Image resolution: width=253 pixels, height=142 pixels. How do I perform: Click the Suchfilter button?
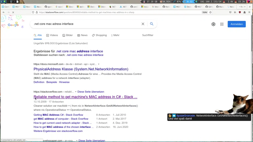pos(148,35)
